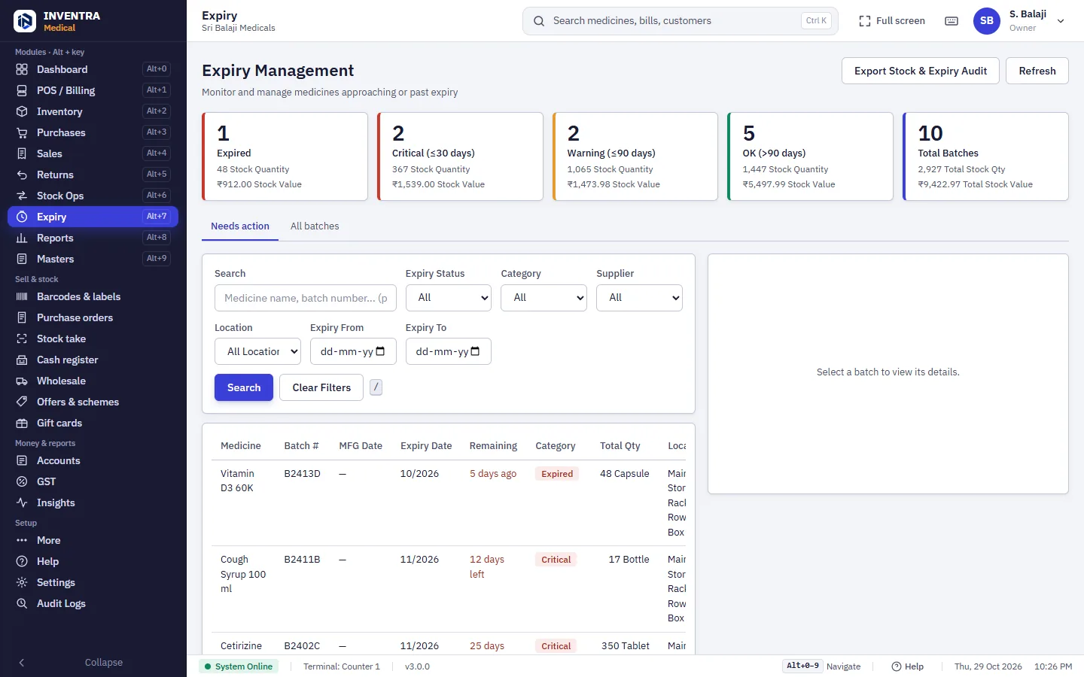The height and width of the screenshot is (677, 1084).
Task: Open Purchases cart icon
Action: (22, 132)
